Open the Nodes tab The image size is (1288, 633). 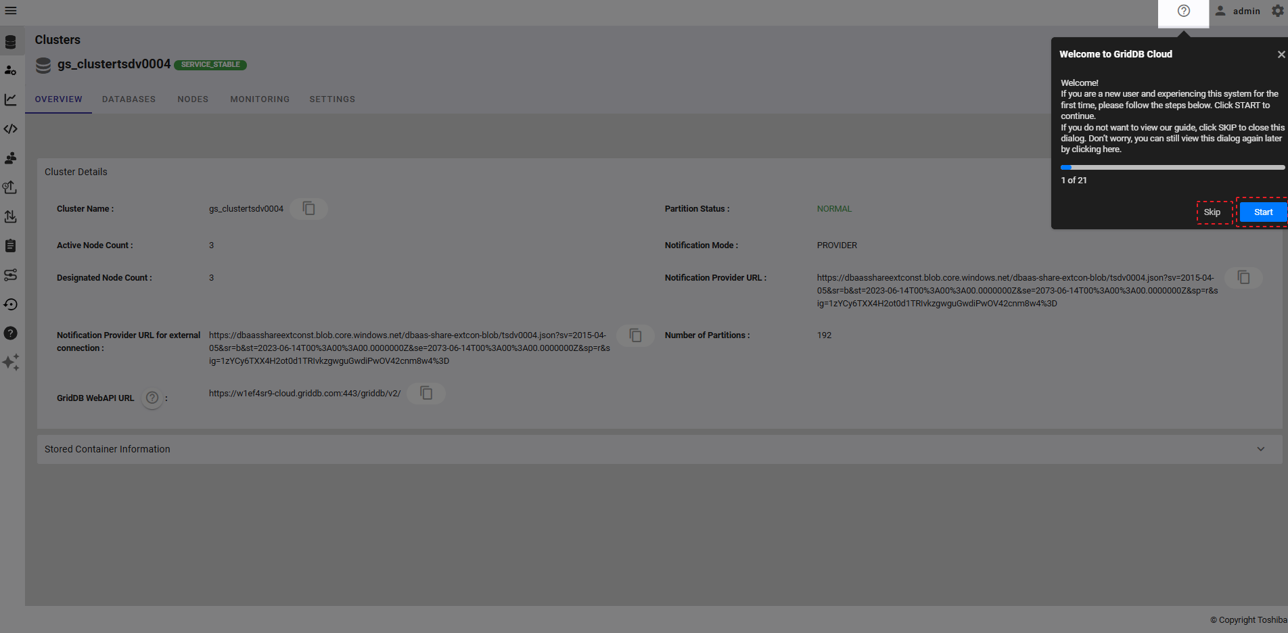(193, 99)
